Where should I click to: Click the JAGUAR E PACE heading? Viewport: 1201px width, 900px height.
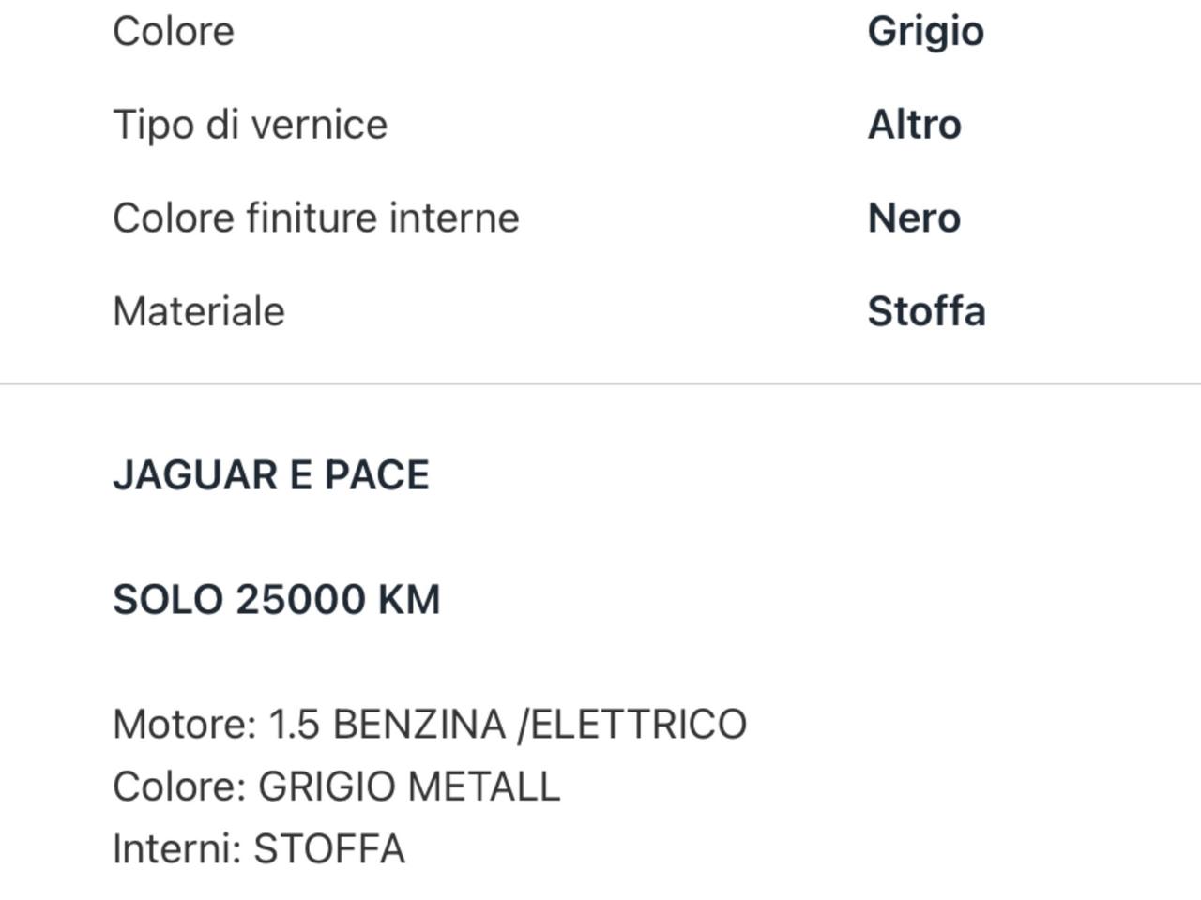tap(271, 475)
